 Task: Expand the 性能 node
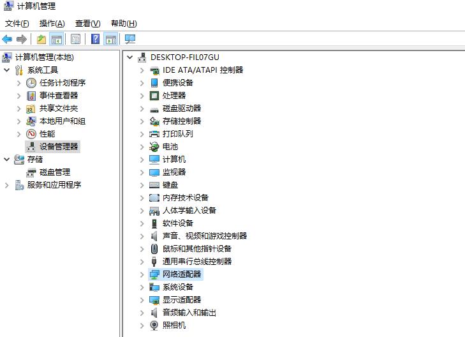pyautogui.click(x=18, y=134)
